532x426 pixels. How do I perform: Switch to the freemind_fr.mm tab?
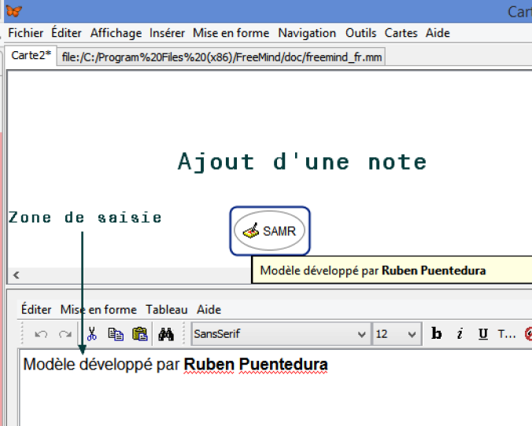[x=222, y=57]
